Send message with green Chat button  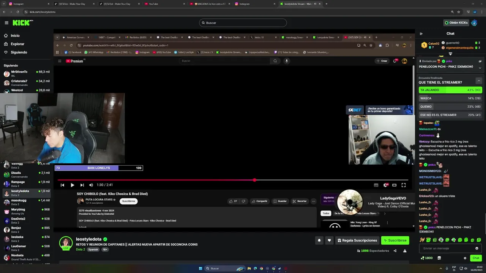coord(476,258)
